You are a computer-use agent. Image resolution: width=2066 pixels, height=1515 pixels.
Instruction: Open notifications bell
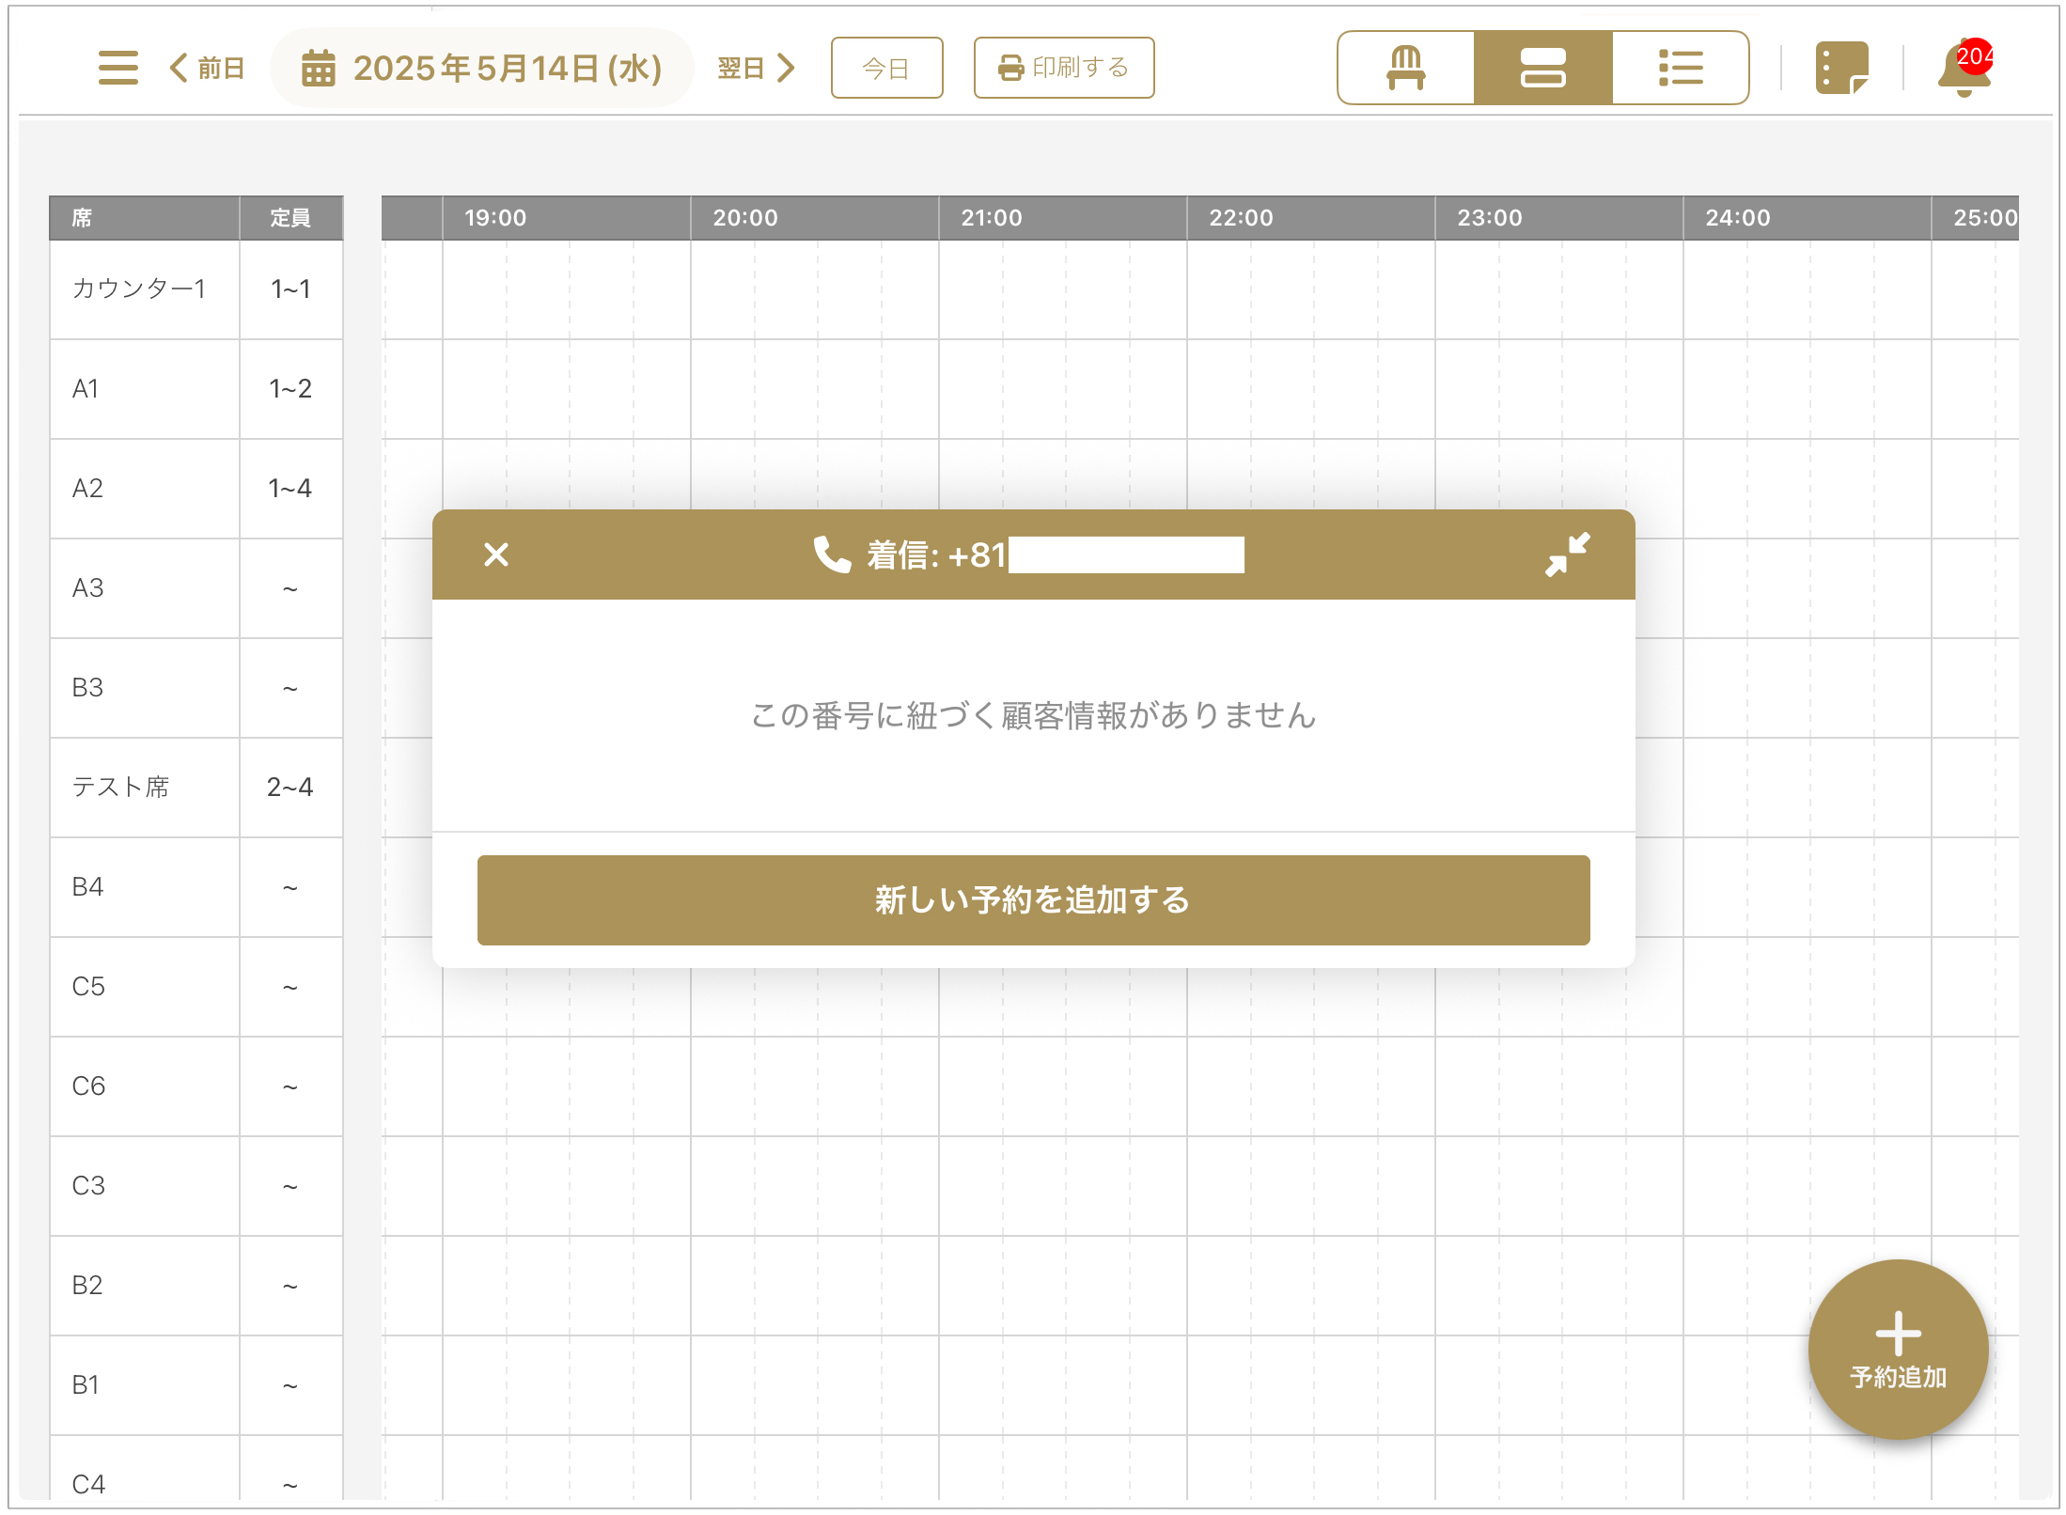[1963, 70]
